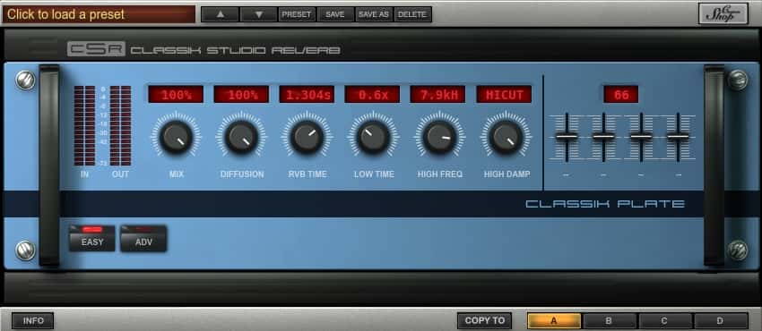Click the first macro fader slider
Image resolution: width=762 pixels, height=331 pixels.
(x=567, y=136)
